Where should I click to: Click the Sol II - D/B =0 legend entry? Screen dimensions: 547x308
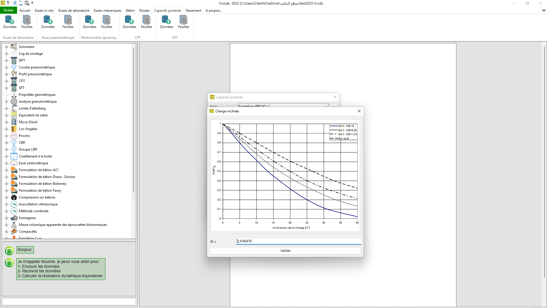(x=342, y=126)
